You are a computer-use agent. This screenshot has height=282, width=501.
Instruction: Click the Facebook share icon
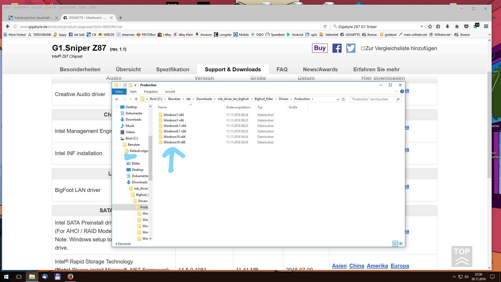(337, 48)
